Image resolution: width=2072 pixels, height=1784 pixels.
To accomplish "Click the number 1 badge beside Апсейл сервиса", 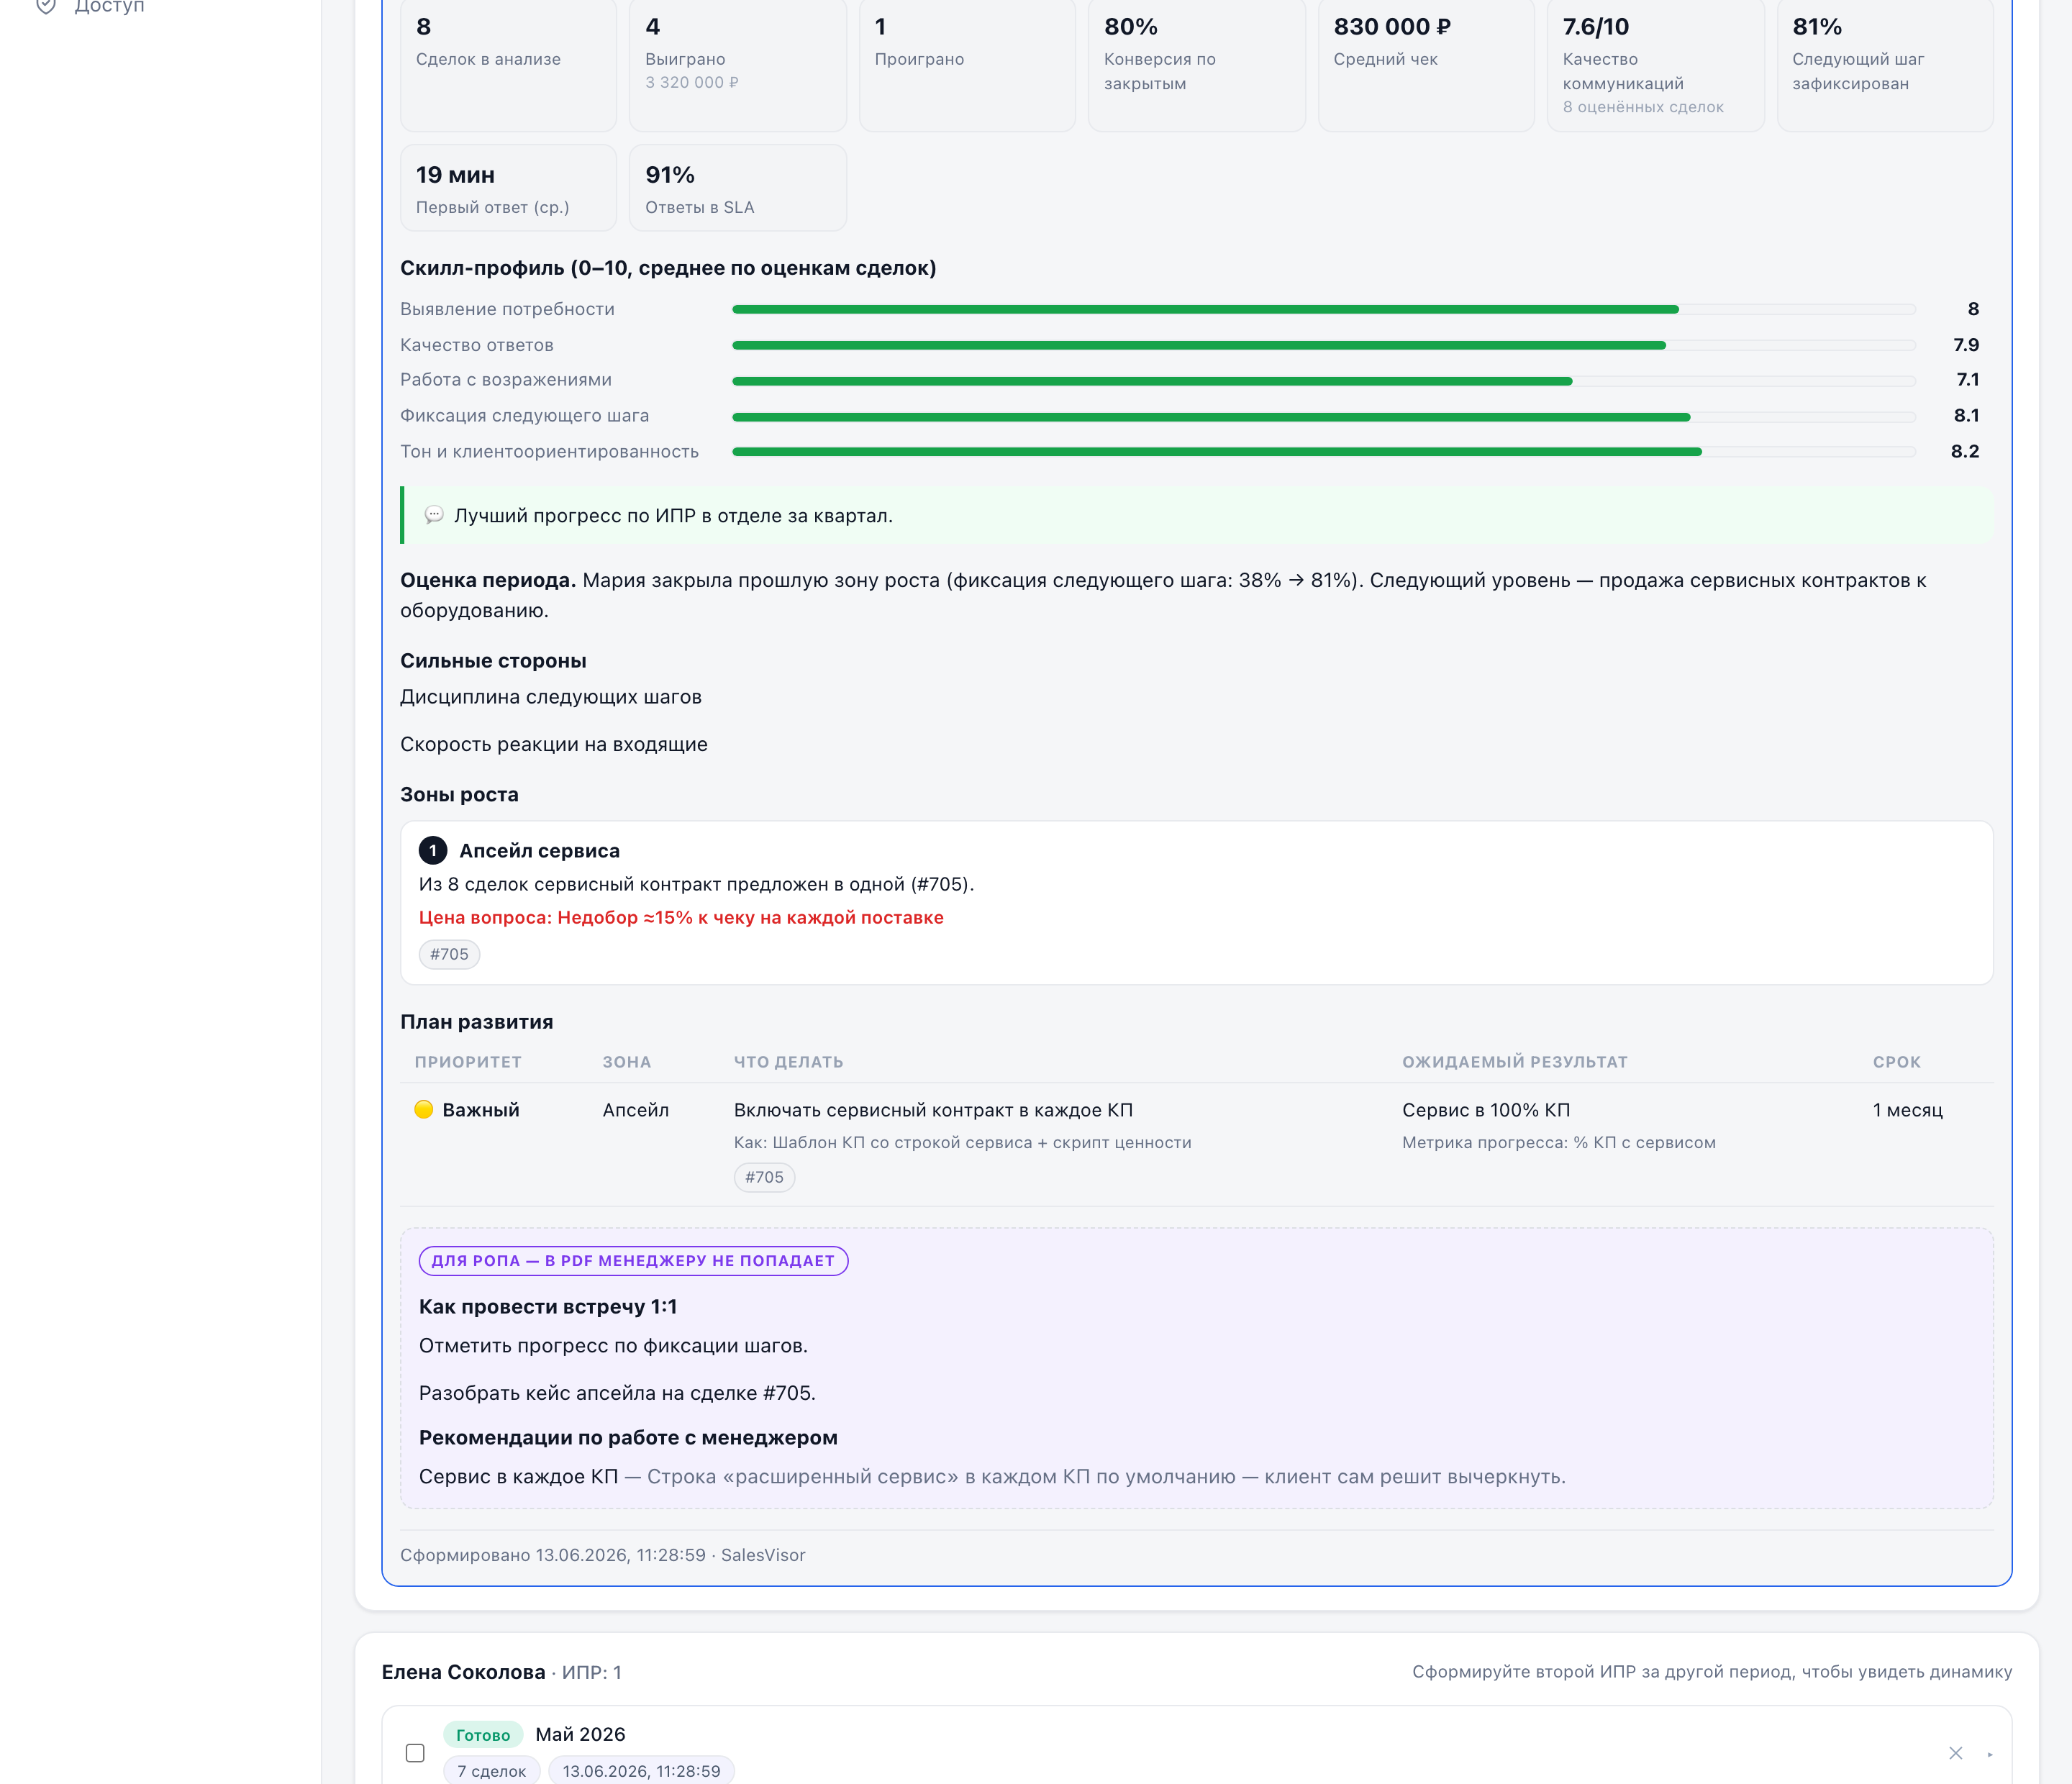I will coord(432,850).
